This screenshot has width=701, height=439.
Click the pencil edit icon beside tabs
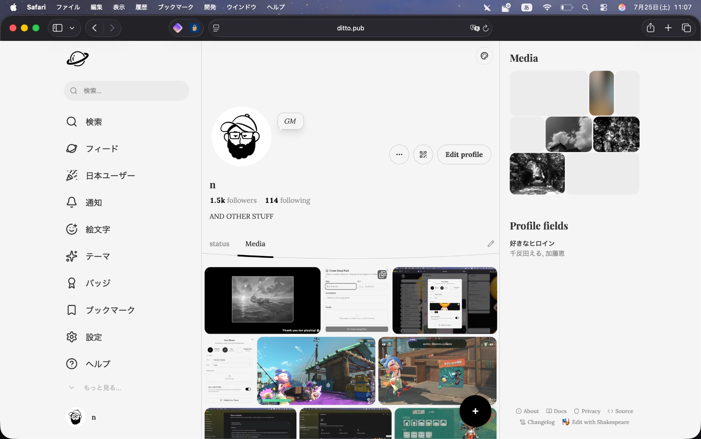point(491,244)
